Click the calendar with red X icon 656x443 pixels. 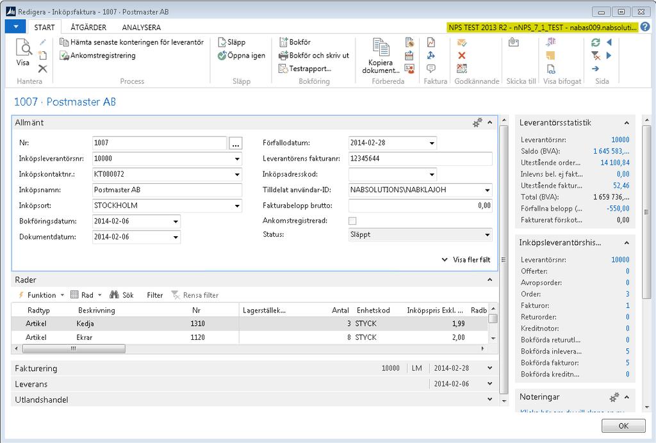click(x=462, y=68)
